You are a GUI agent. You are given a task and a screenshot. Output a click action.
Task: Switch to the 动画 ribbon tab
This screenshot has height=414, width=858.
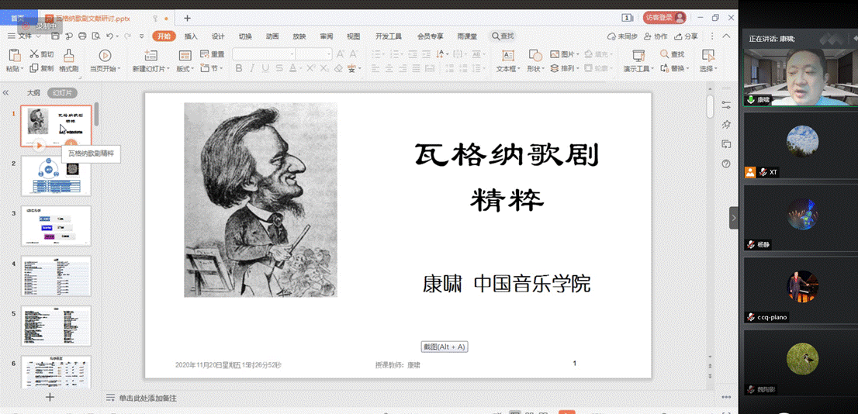pyautogui.click(x=272, y=36)
